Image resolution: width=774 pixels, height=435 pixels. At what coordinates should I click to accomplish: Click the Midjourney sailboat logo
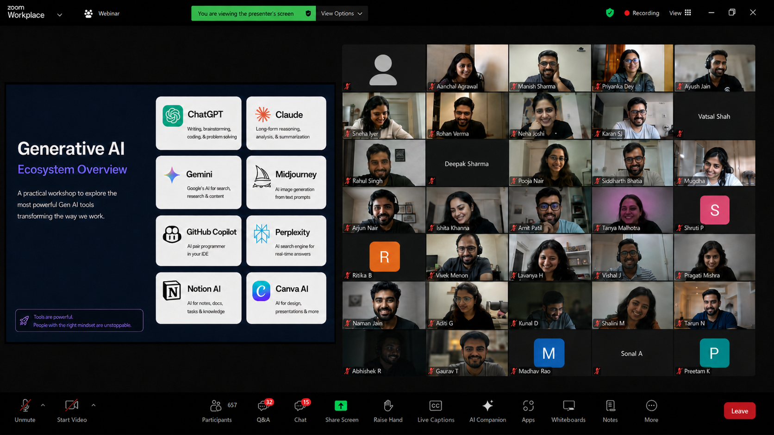262,177
